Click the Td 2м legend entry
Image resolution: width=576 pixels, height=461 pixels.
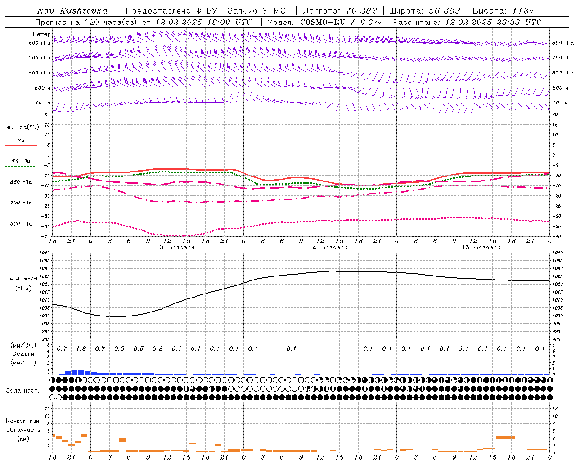pos(21,161)
